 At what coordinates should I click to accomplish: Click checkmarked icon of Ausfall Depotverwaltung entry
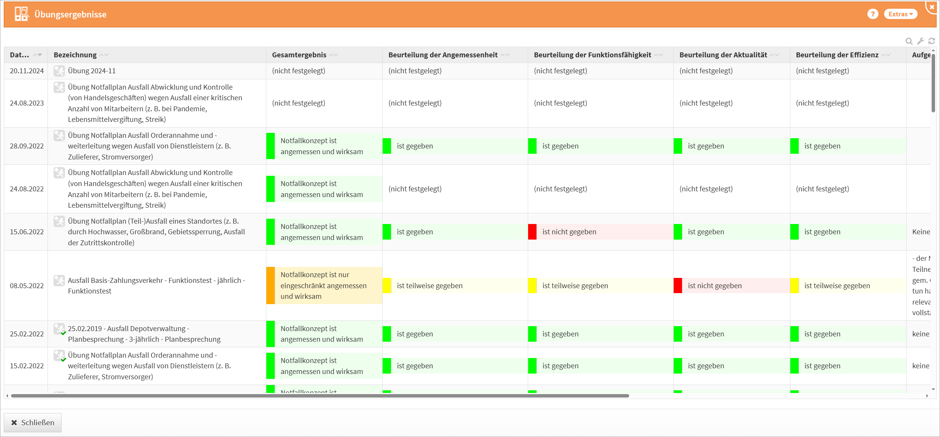(x=60, y=329)
